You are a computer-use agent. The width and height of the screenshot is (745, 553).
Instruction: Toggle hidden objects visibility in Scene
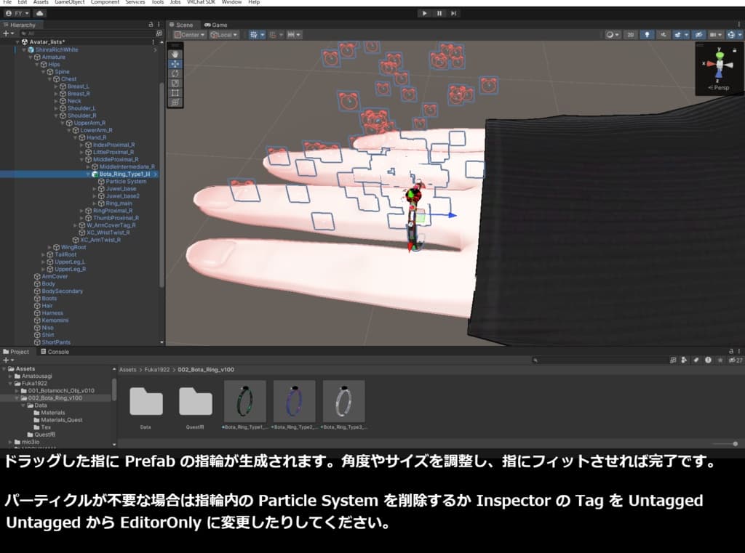698,35
